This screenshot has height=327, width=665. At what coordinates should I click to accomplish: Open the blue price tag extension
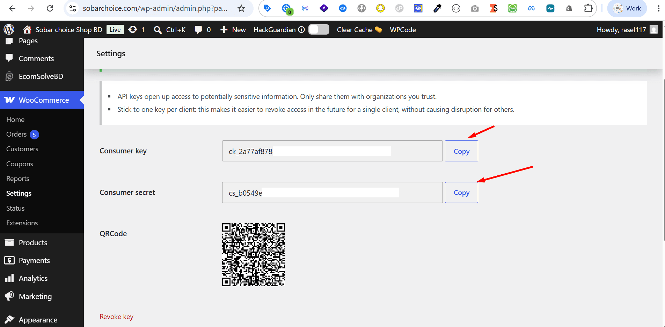click(x=268, y=8)
